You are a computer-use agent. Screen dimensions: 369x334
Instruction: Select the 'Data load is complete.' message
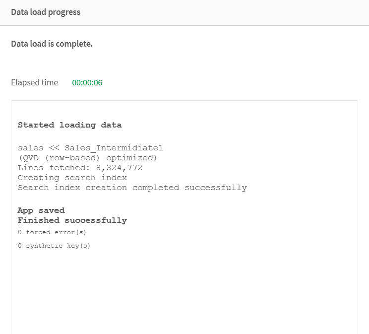coord(52,44)
